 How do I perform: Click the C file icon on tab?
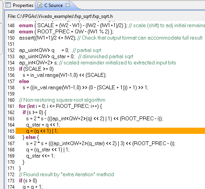click(x=40, y=5)
